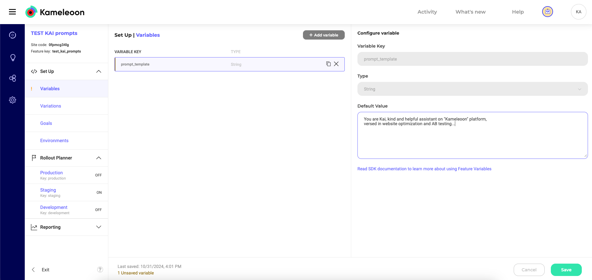Click the 'Key: development' label

pos(55,213)
